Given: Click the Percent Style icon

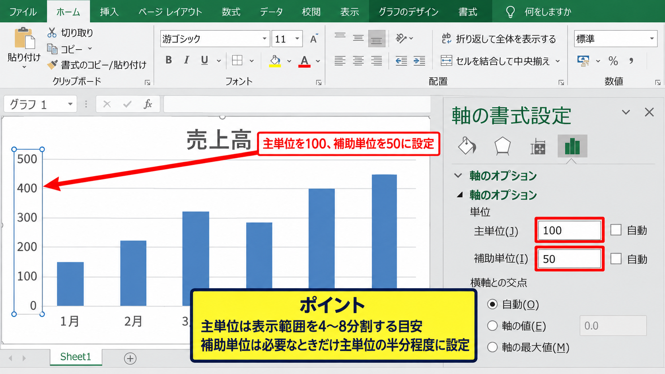Looking at the screenshot, I should (613, 61).
